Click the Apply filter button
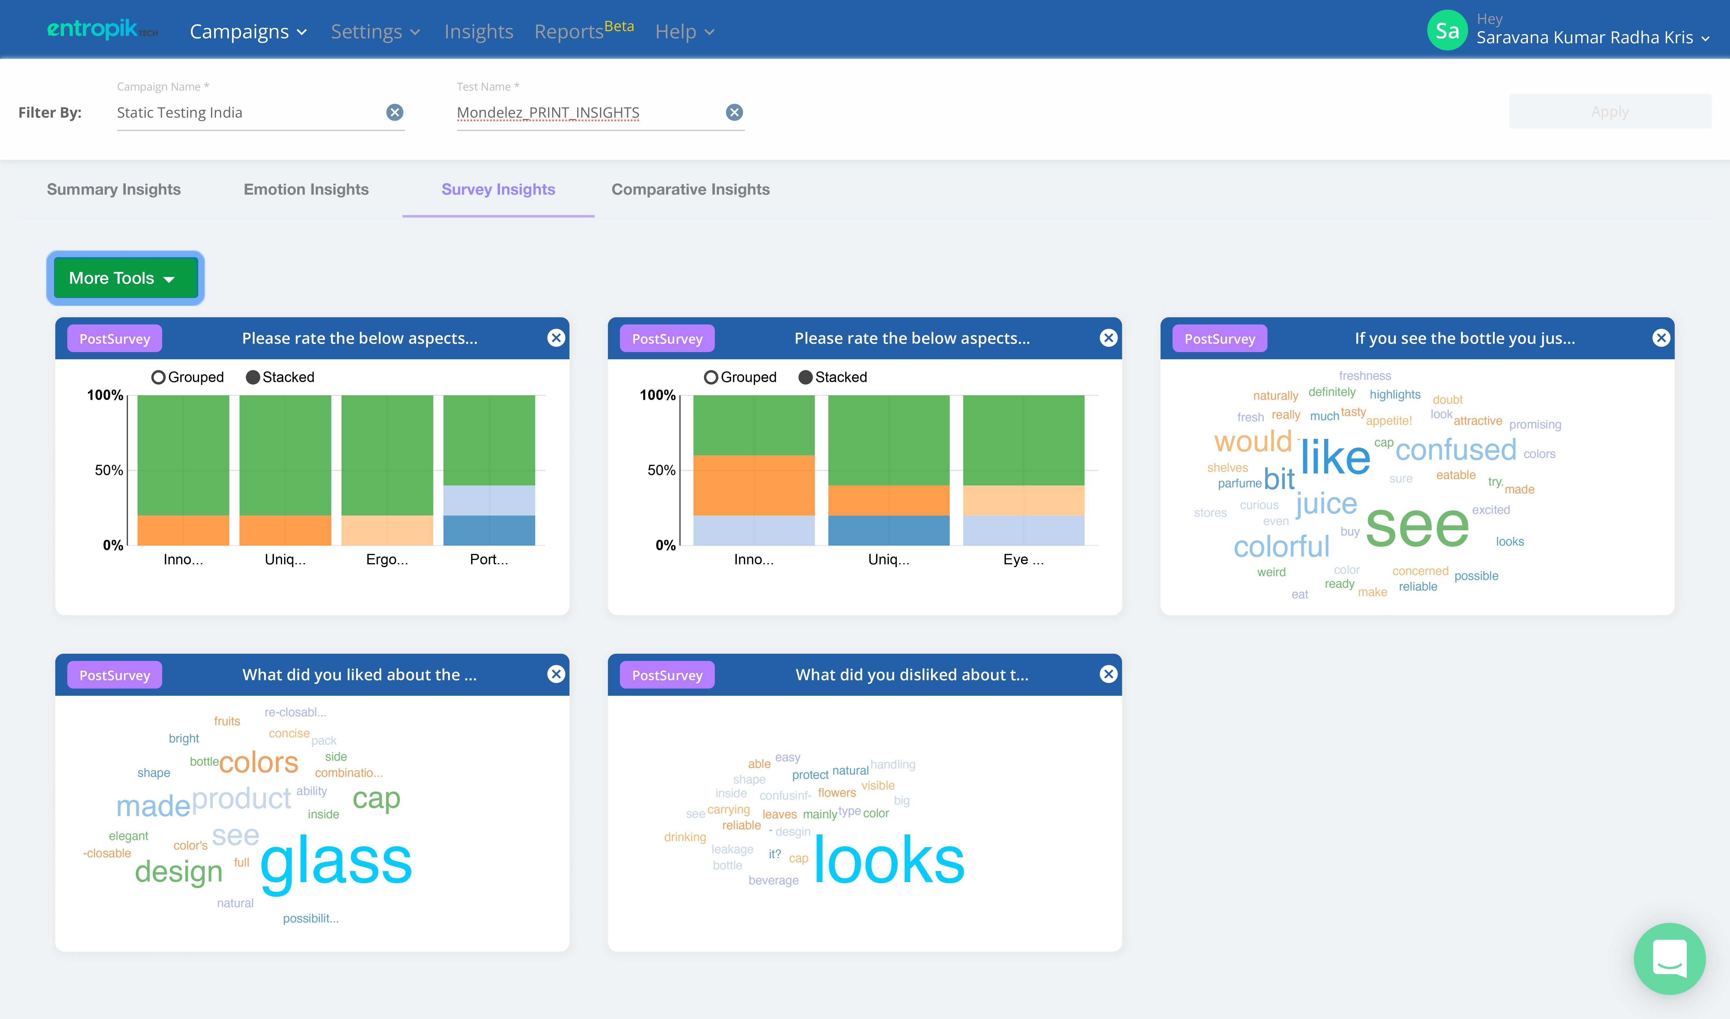 click(x=1610, y=111)
